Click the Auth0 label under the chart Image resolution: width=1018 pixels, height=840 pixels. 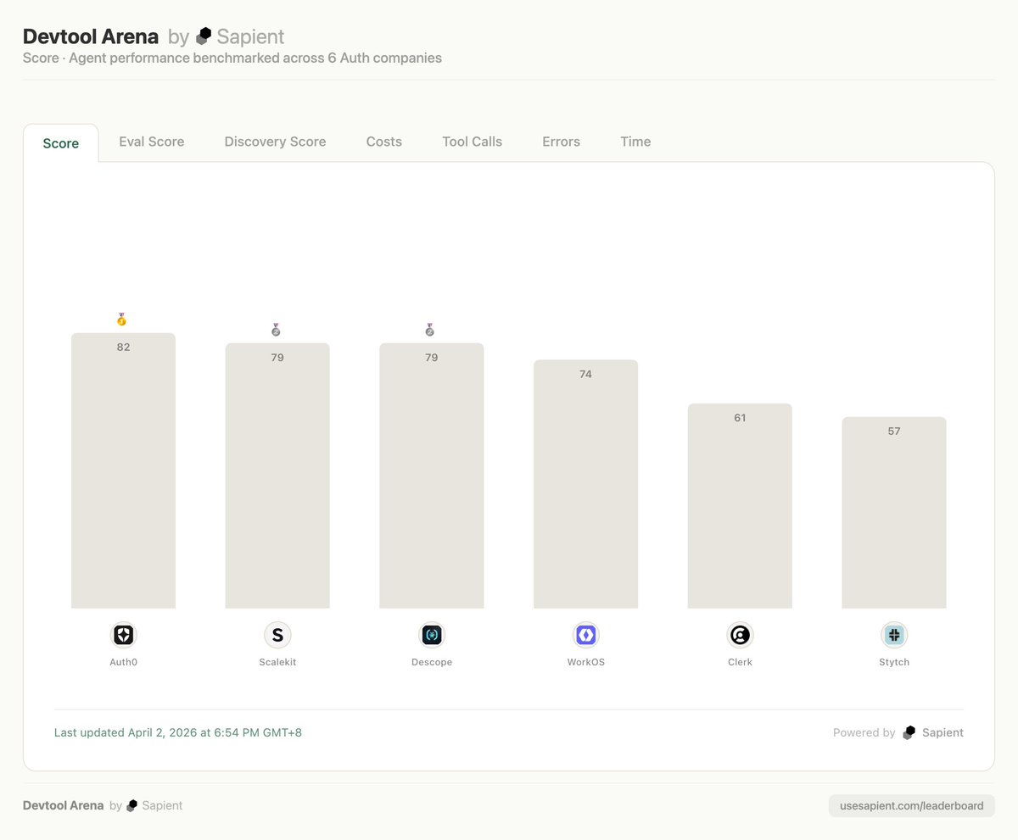coord(123,662)
